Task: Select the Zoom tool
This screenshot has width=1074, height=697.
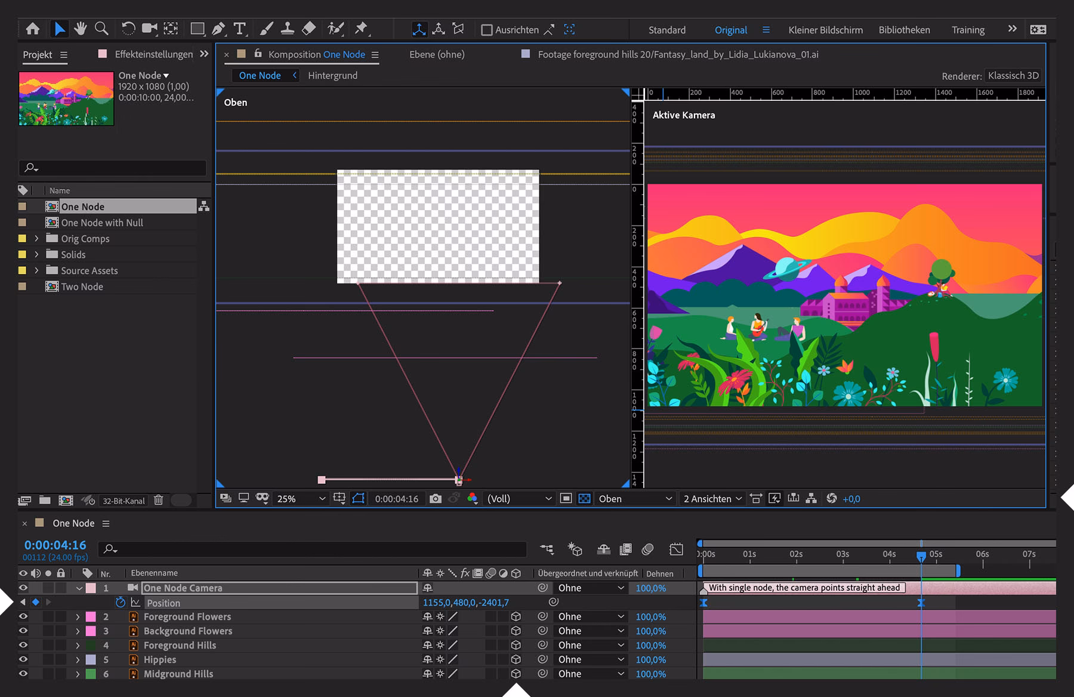Action: point(101,28)
